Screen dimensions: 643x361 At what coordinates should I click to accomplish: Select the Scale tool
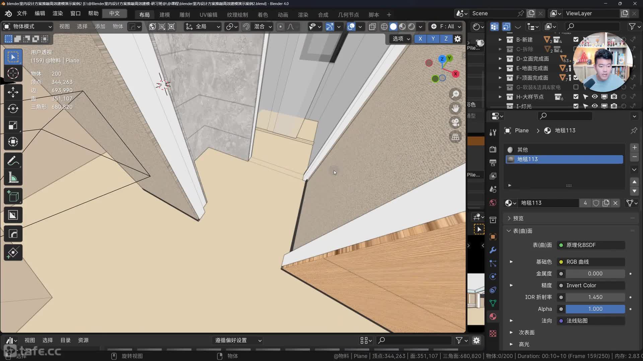click(13, 125)
